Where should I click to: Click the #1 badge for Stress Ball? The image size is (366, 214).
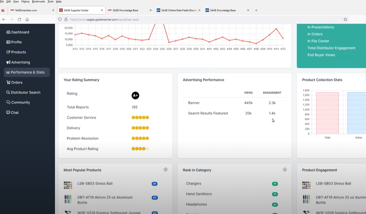tap(155, 184)
